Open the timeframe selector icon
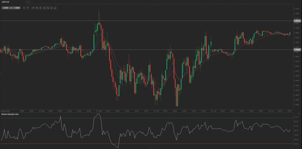 tap(33, 8)
